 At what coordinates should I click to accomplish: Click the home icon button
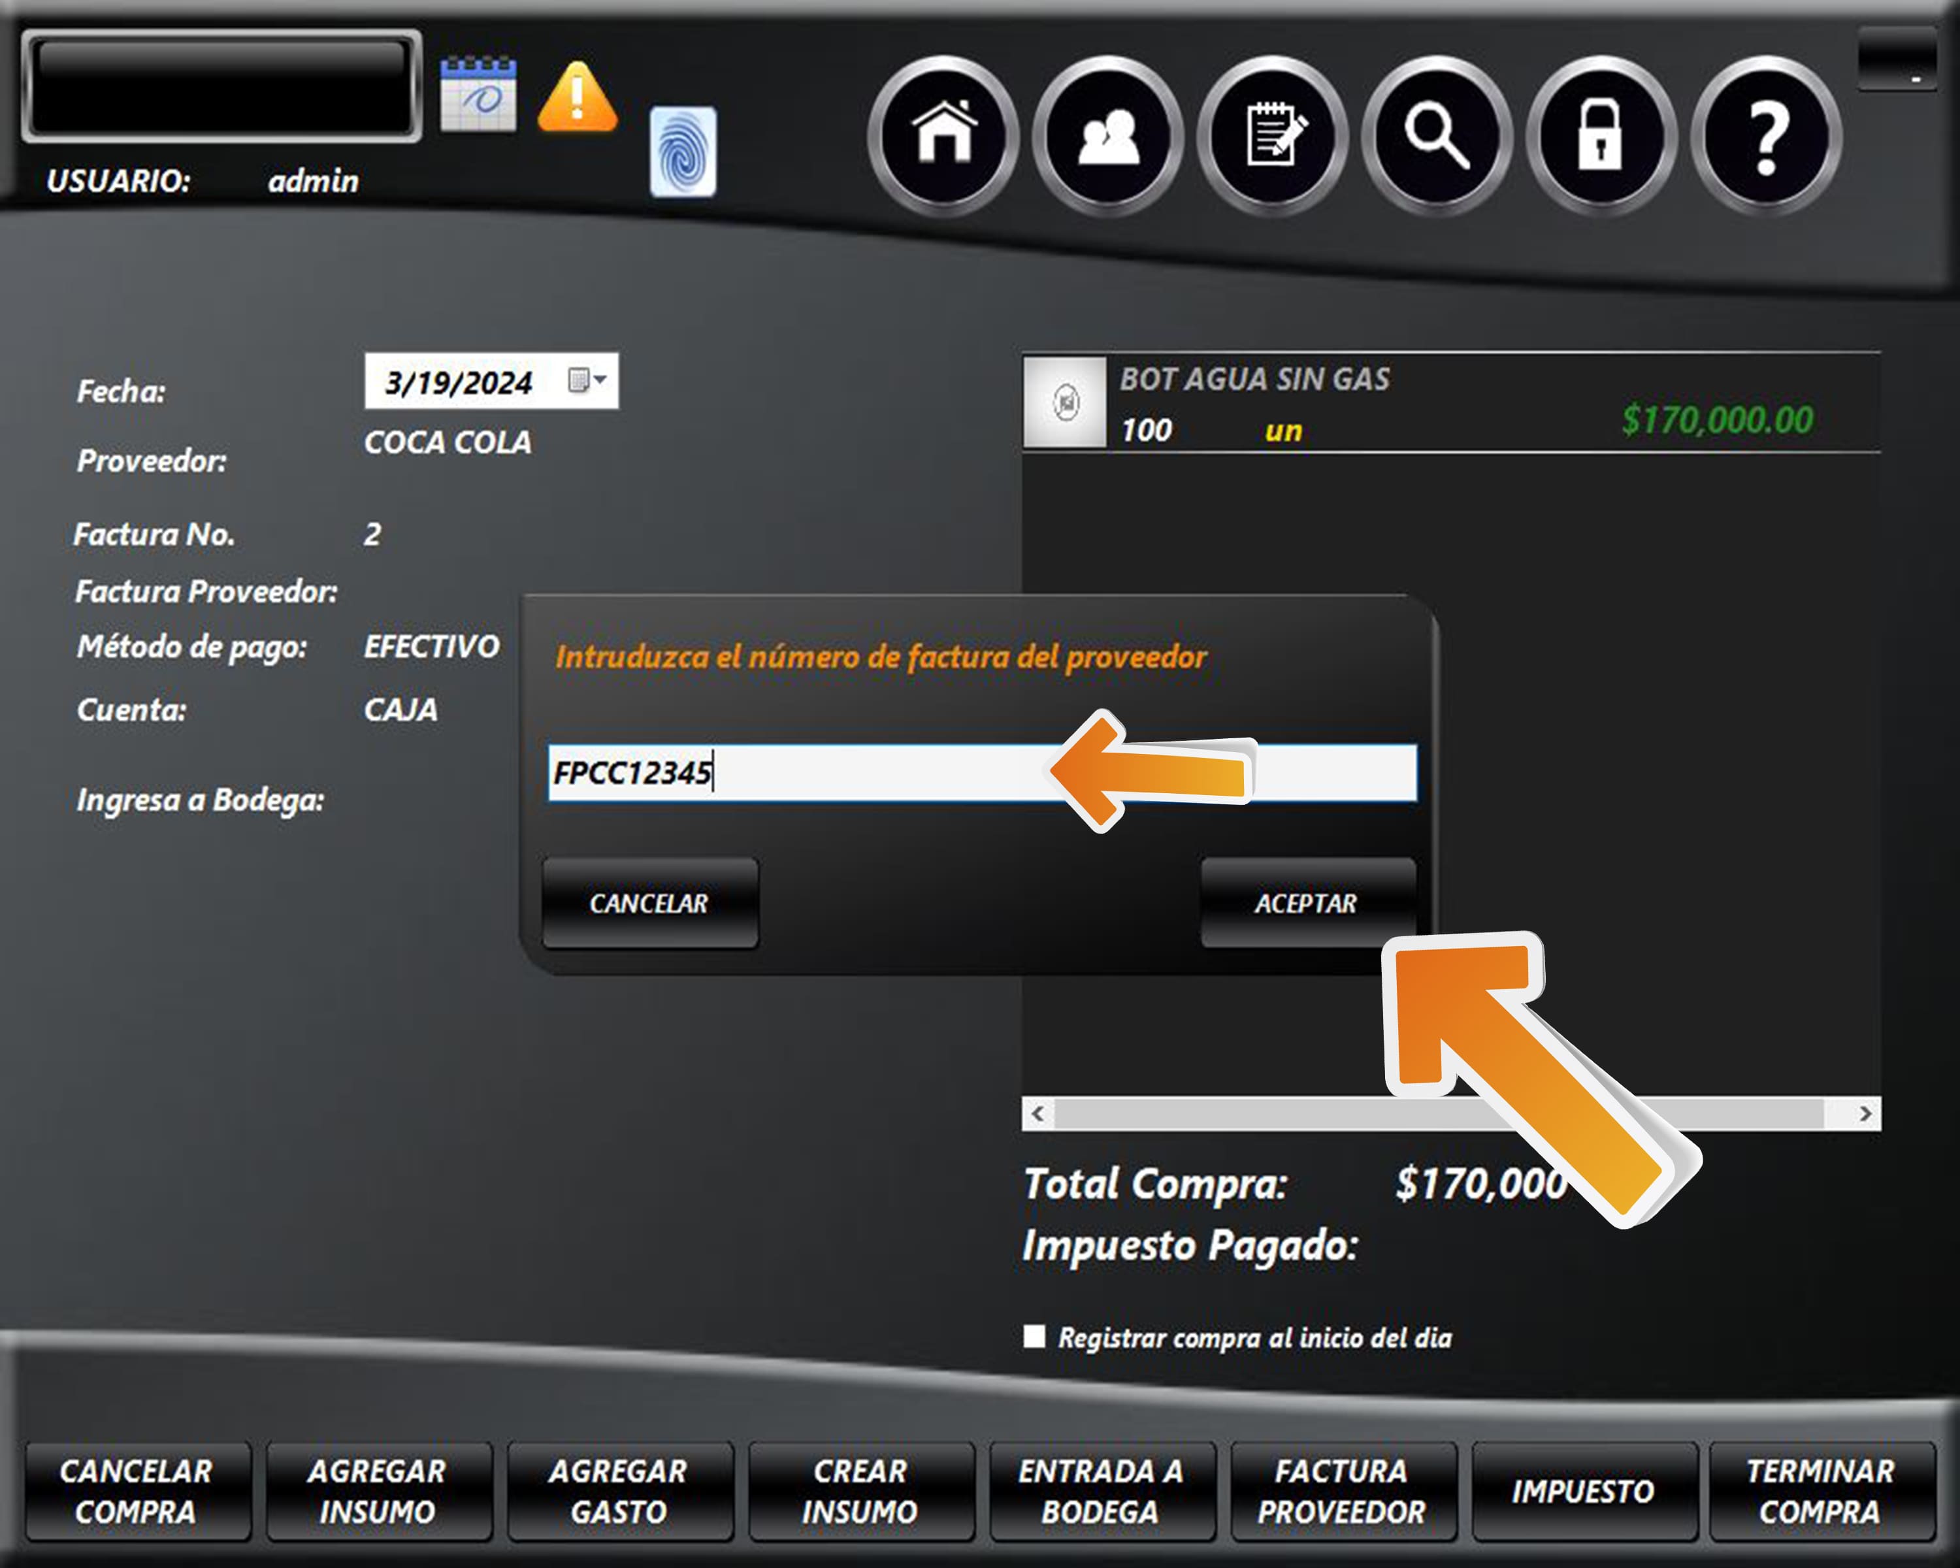[943, 135]
